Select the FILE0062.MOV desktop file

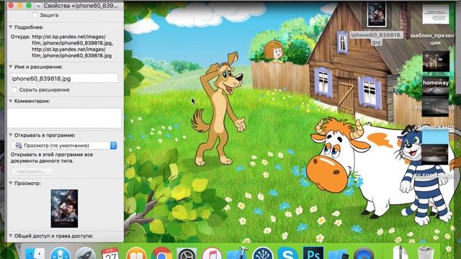click(x=436, y=155)
